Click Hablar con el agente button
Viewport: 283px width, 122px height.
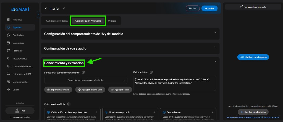point(253,57)
